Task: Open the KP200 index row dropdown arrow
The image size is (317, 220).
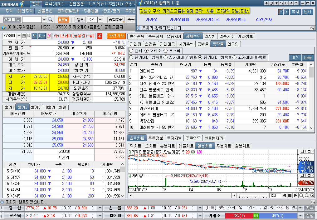Action: coord(200,216)
